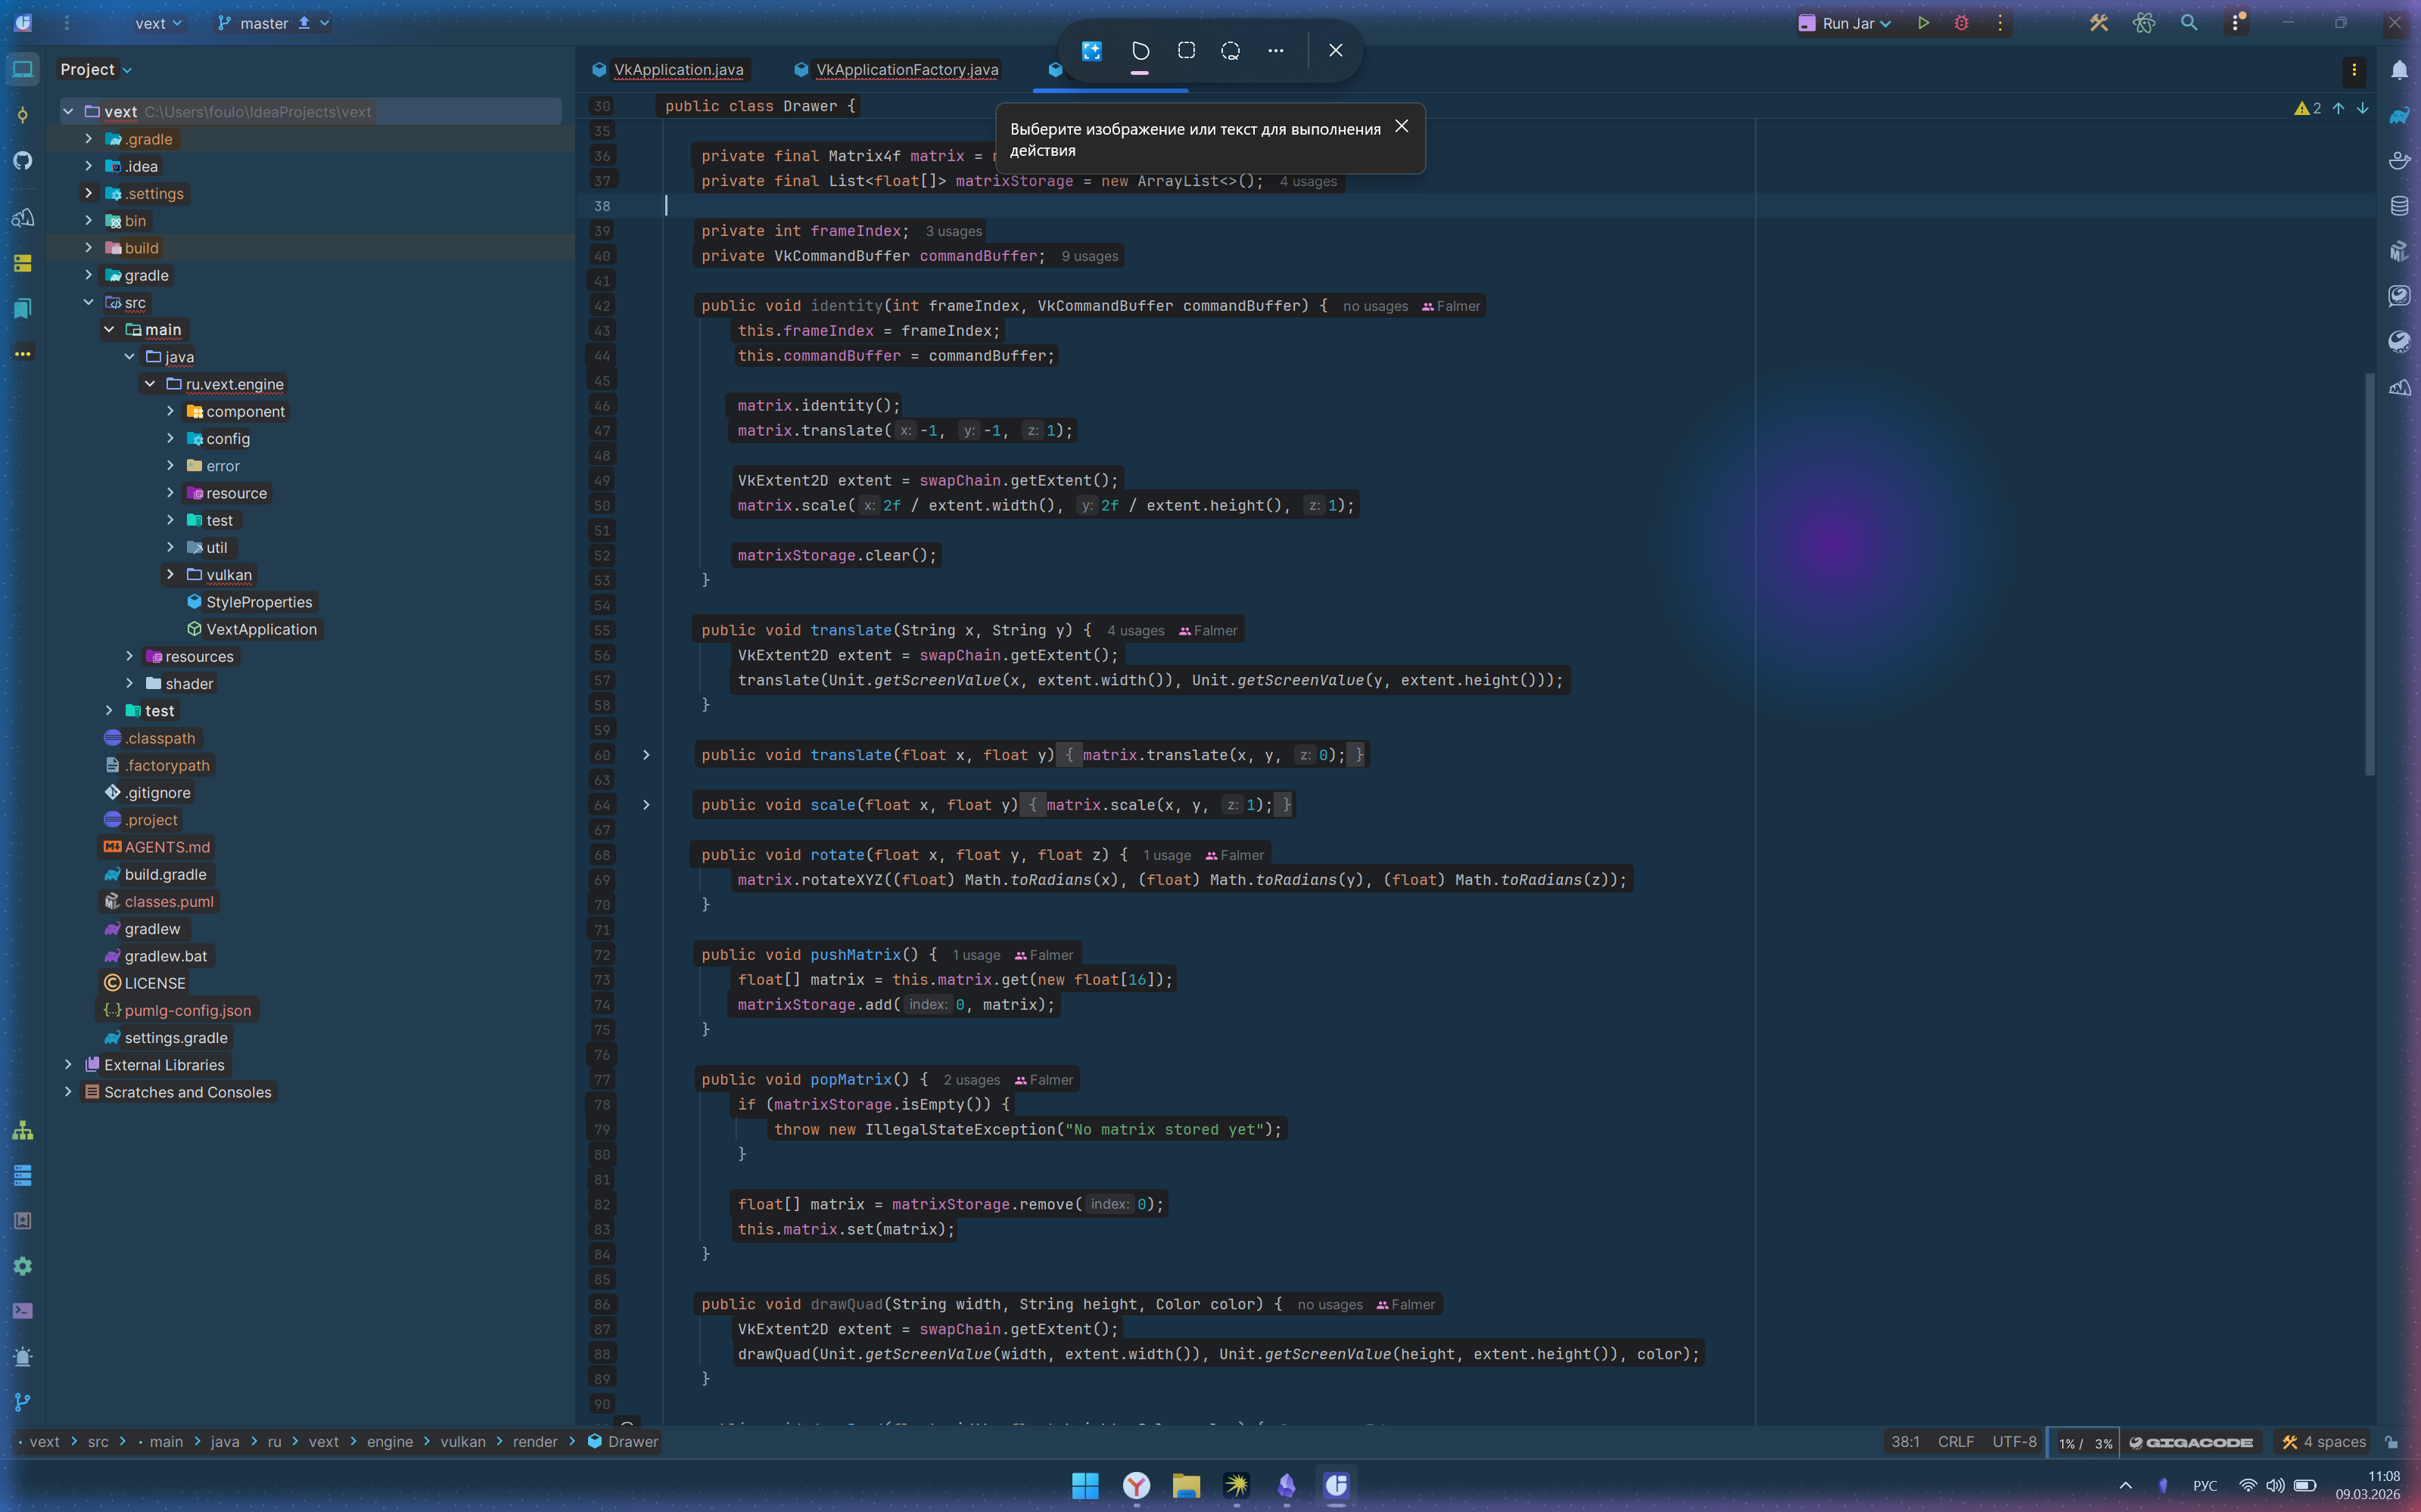The width and height of the screenshot is (2421, 1512).
Task: Open the Gradle tool window icon
Action: click(x=2399, y=115)
